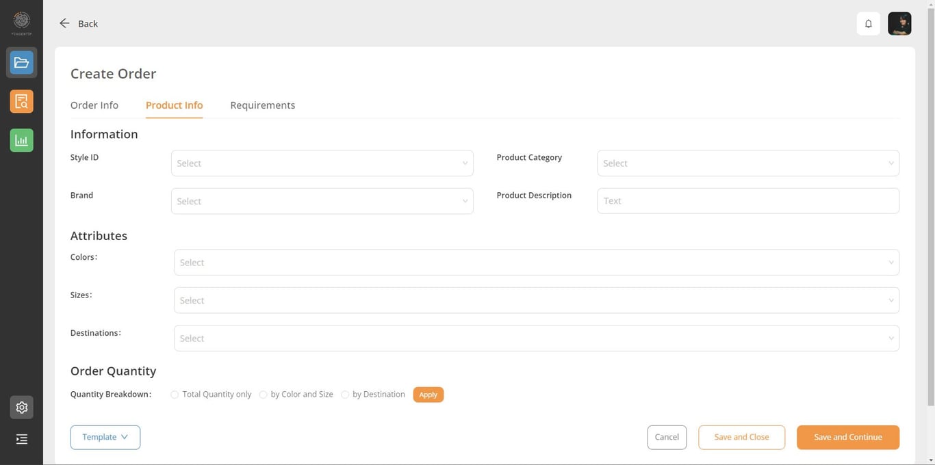Click the Product Description text field
Image resolution: width=935 pixels, height=465 pixels.
747,201
